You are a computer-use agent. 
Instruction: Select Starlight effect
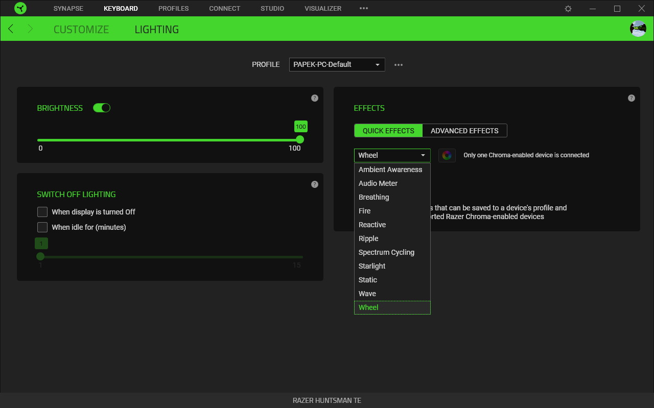(x=392, y=266)
